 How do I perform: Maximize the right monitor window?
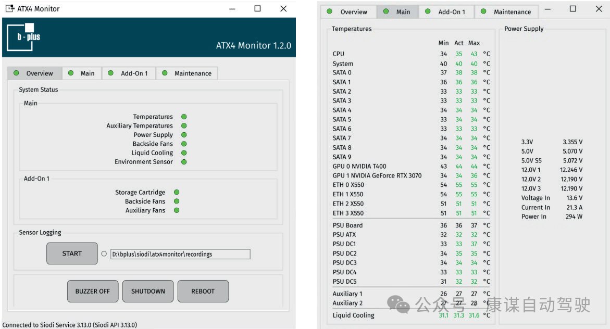(572, 8)
